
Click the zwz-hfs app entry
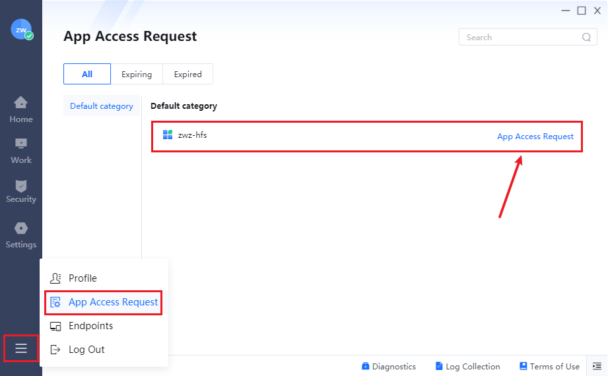point(367,137)
